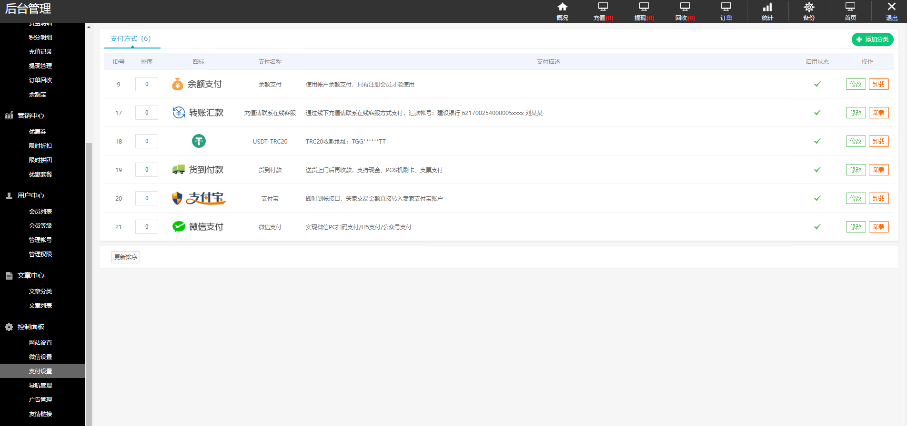Open the 概况 home icon

coord(562,7)
